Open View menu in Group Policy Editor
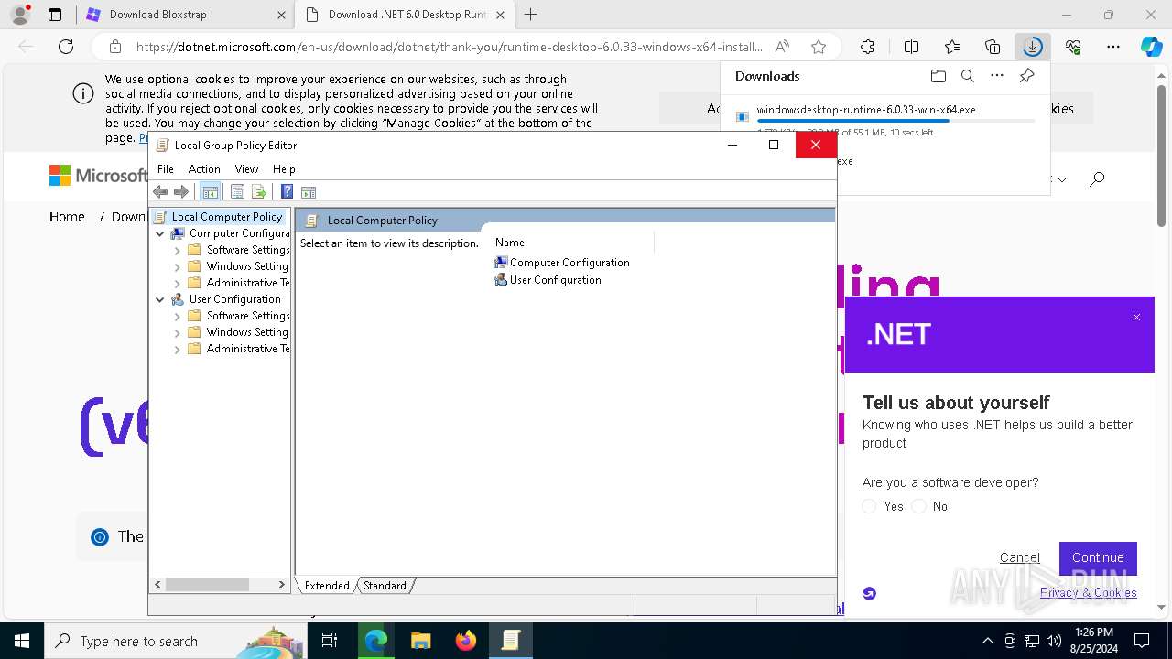 (x=246, y=168)
